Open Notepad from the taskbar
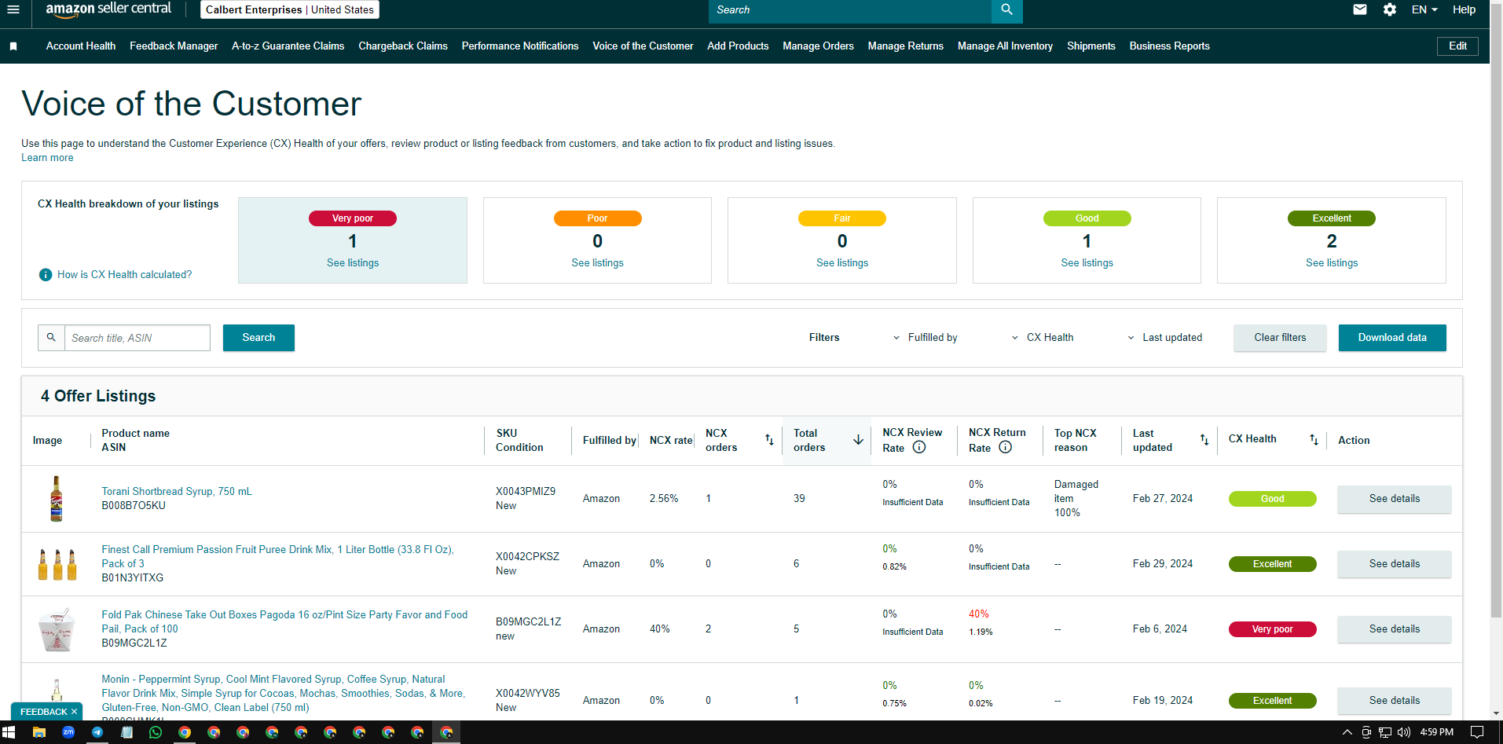This screenshot has width=1503, height=744. coord(126,732)
